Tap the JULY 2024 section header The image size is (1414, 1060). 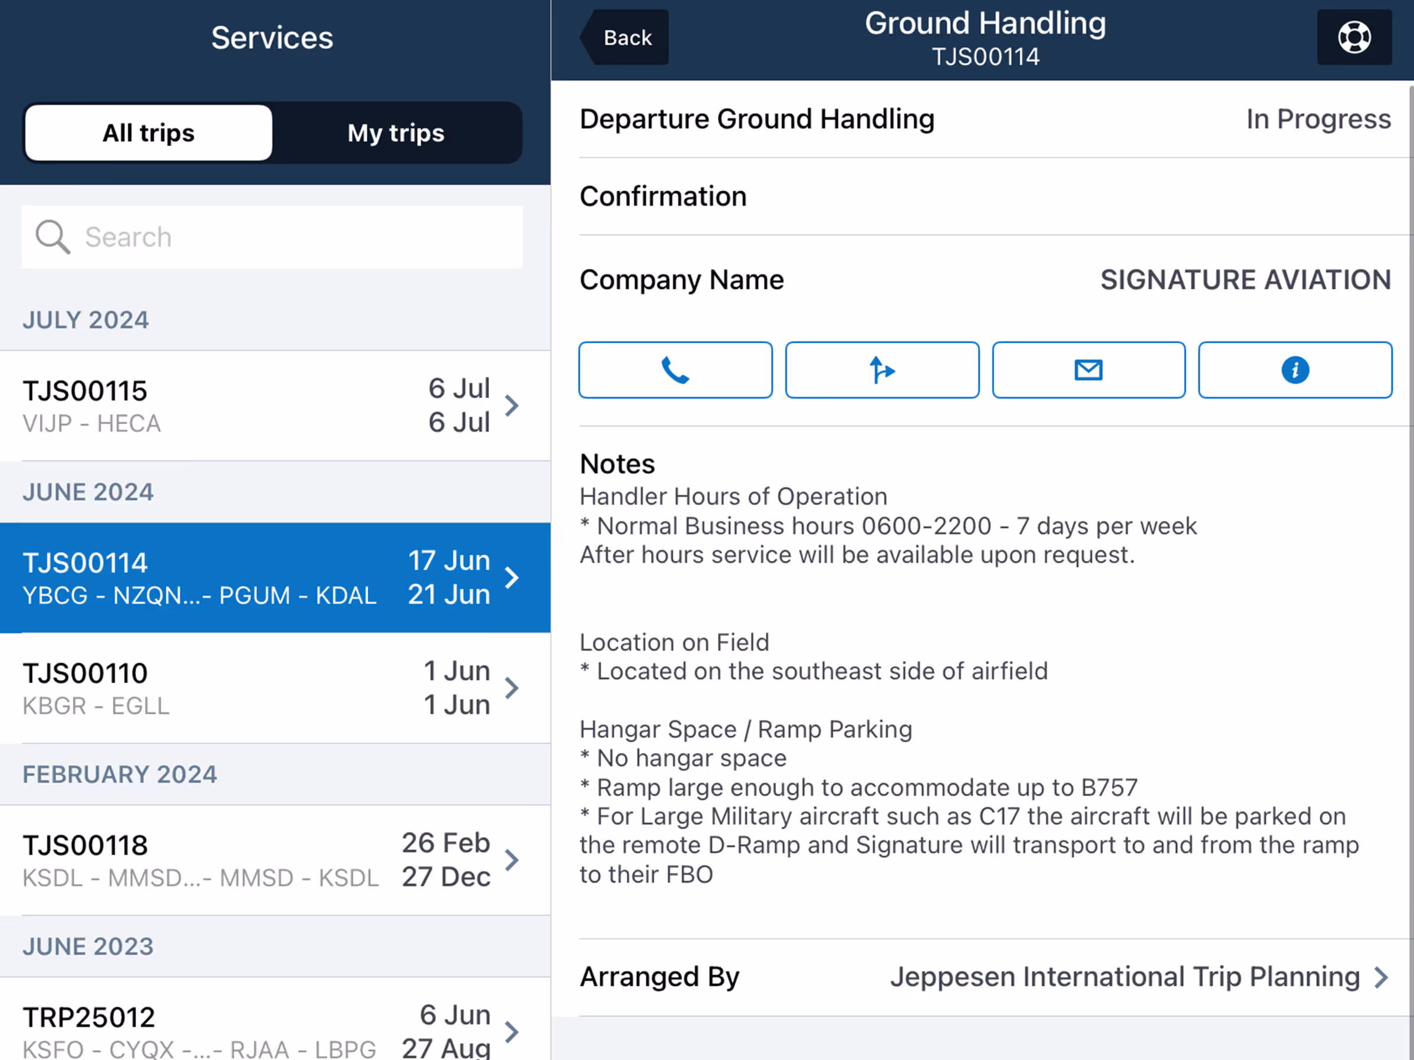85,319
